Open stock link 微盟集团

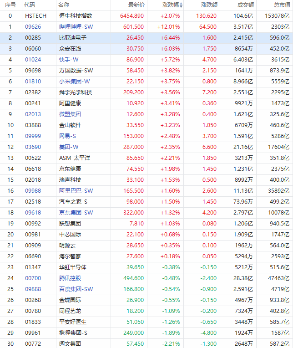pyautogui.click(x=70, y=114)
